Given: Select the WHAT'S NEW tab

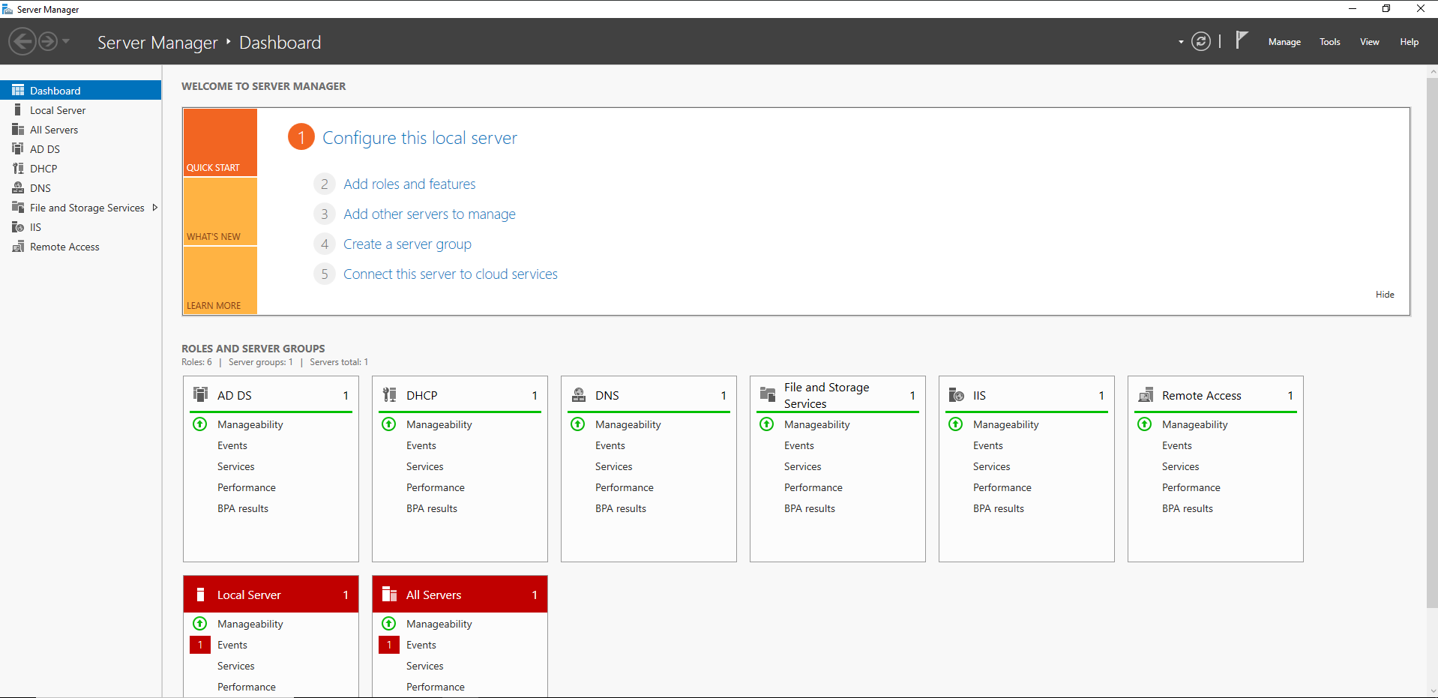Looking at the screenshot, I should point(220,211).
